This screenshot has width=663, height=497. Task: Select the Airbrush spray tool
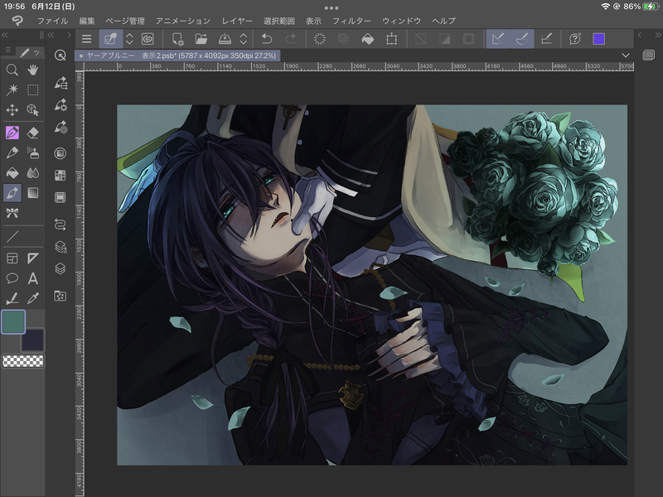(33, 152)
